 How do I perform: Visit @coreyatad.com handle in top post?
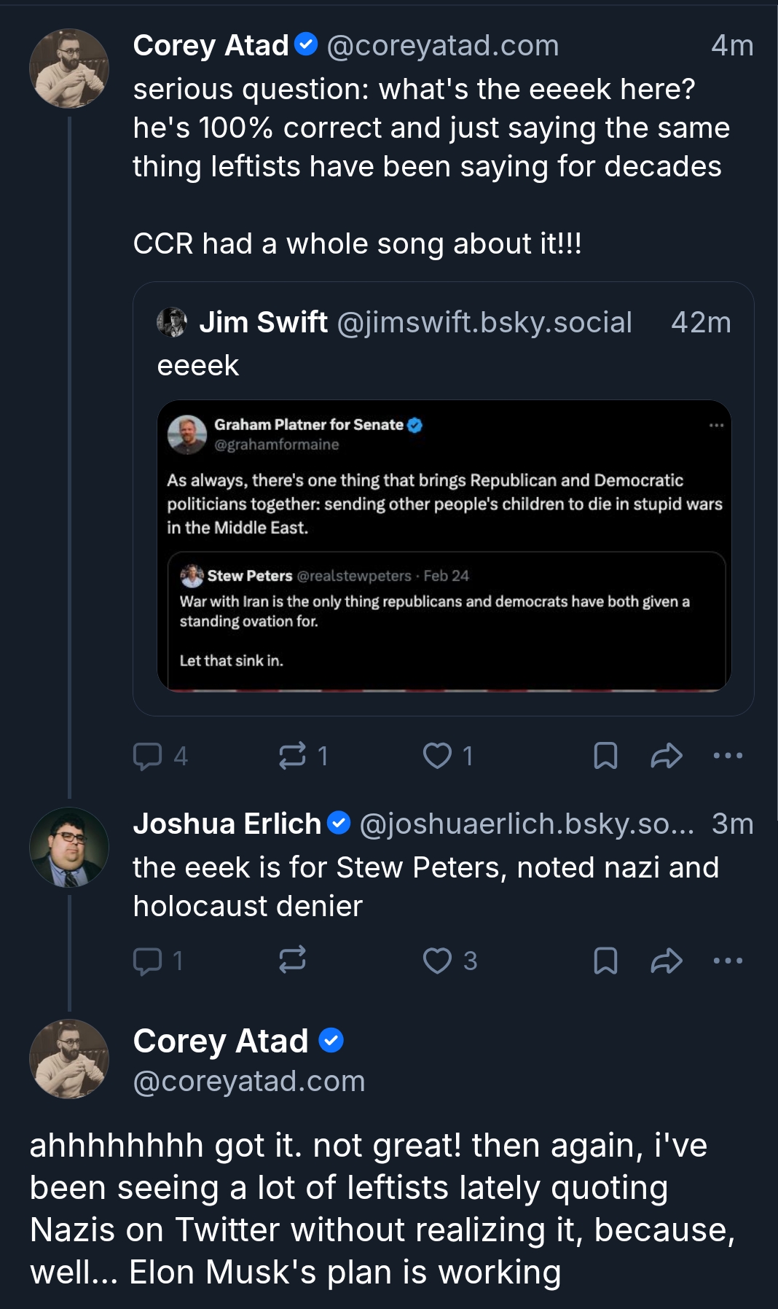point(443,46)
